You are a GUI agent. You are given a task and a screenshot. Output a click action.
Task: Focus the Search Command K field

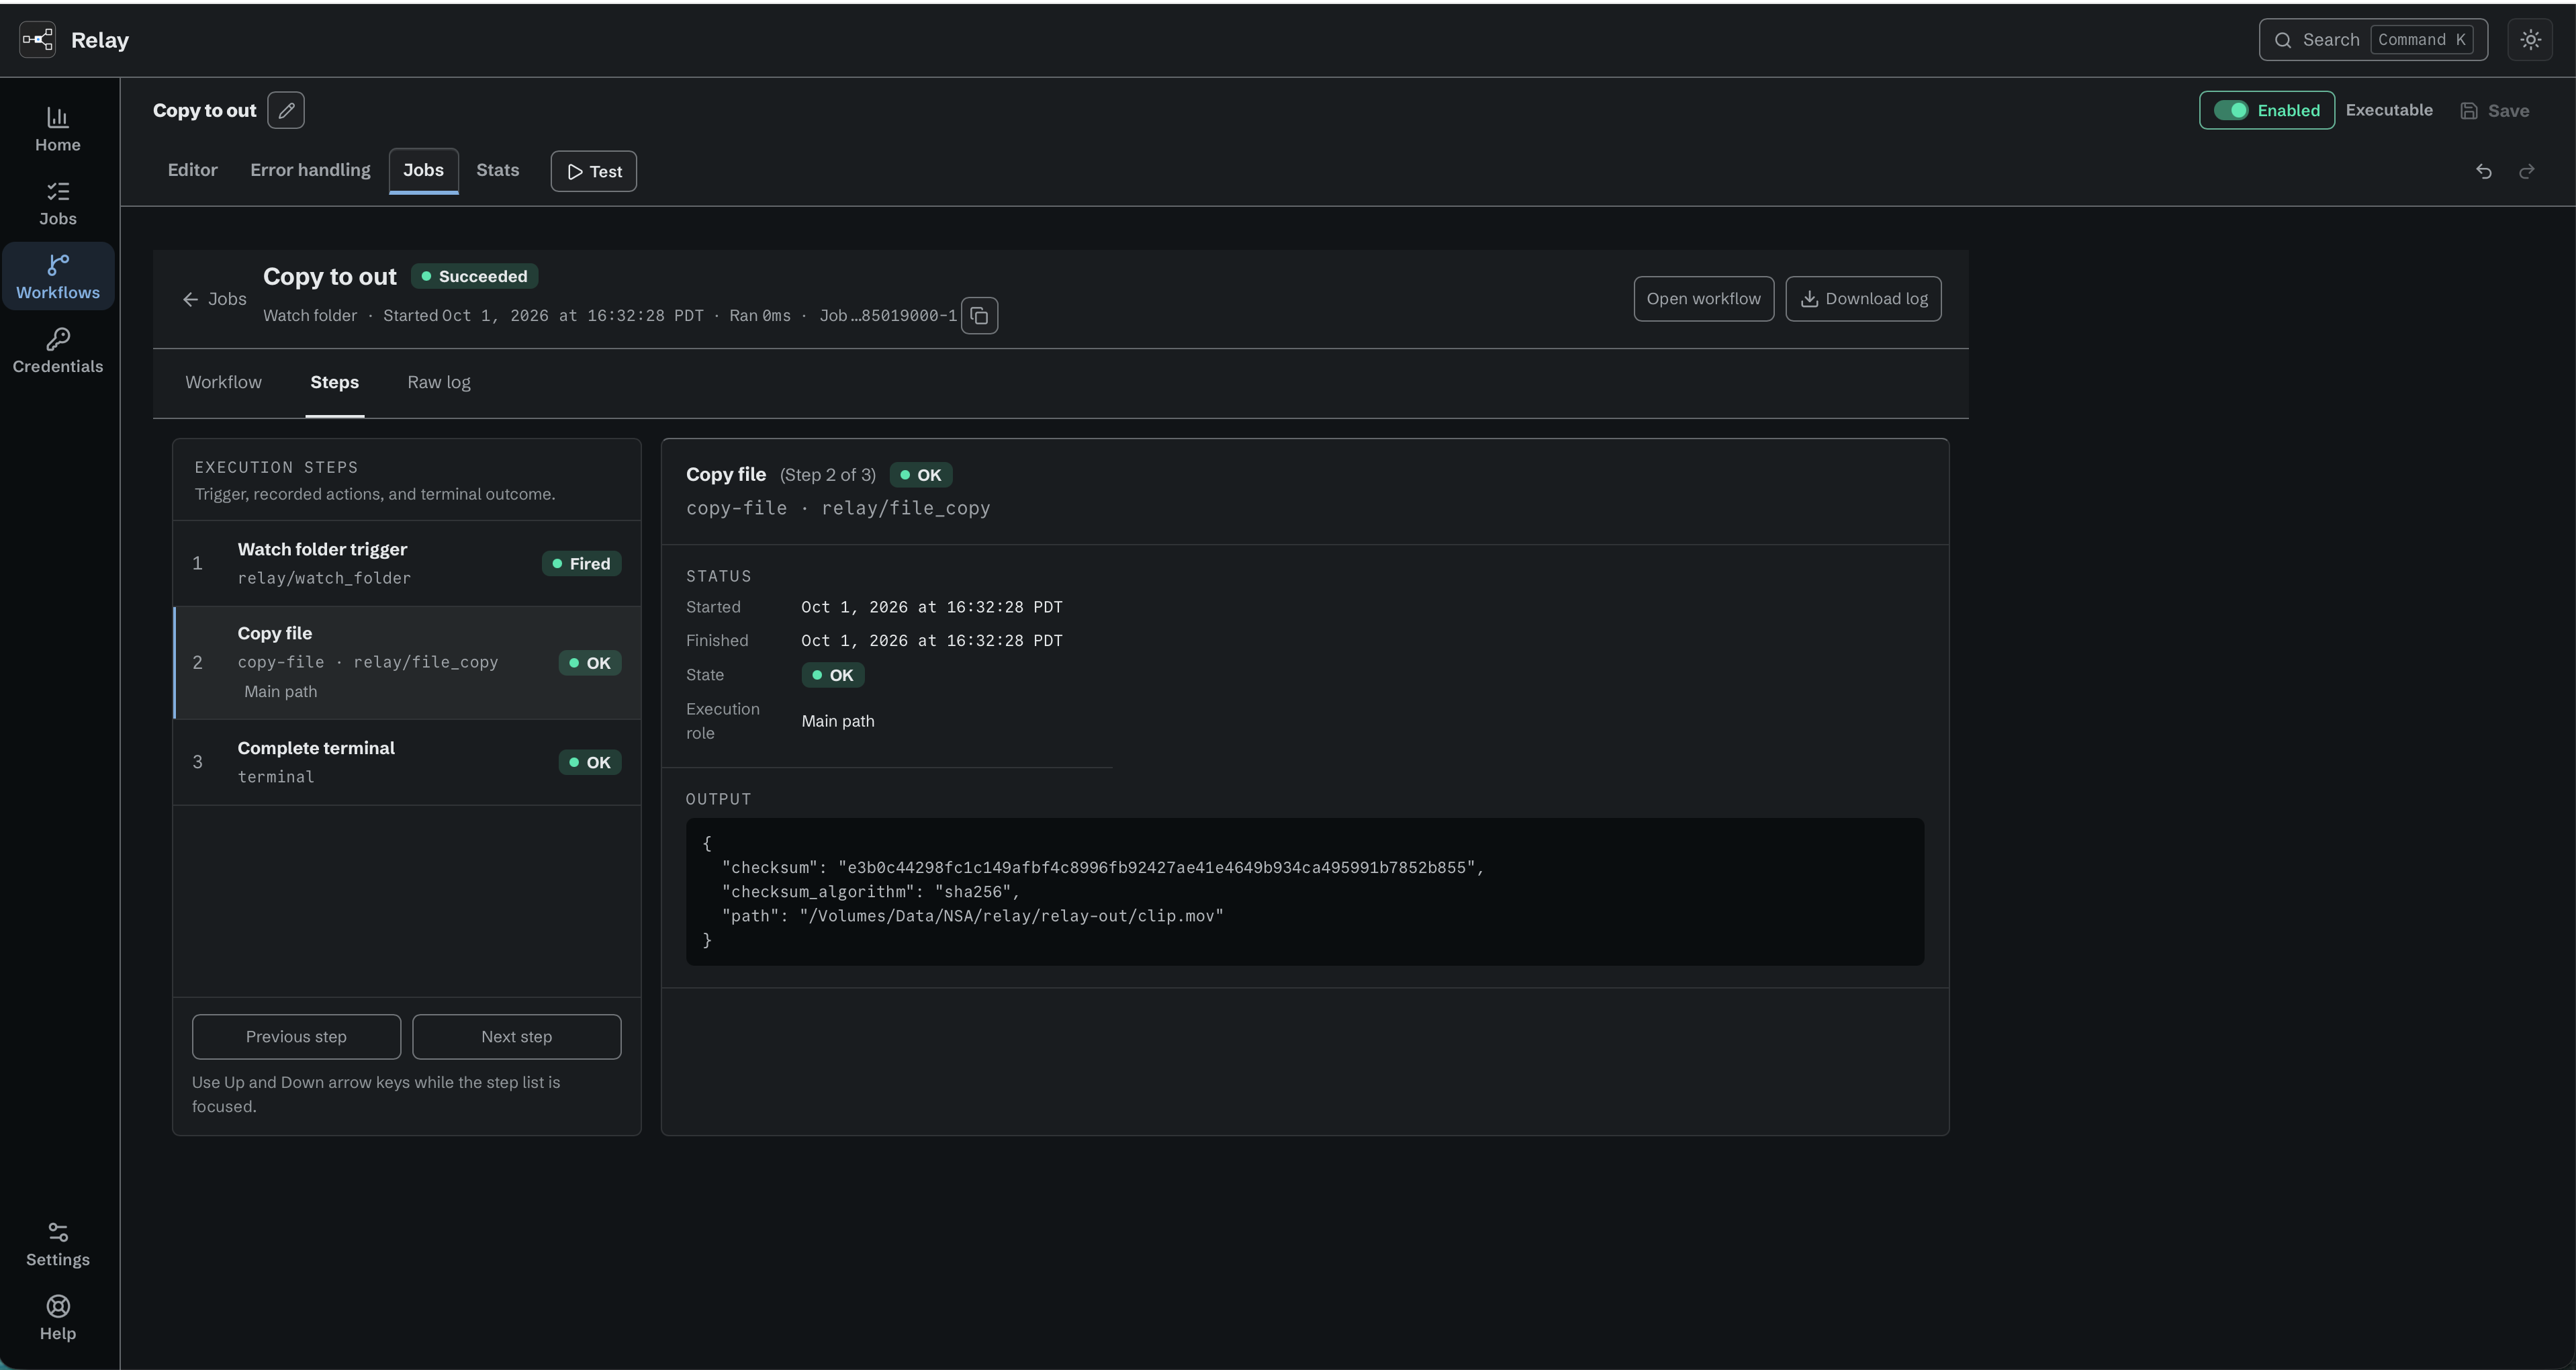pos(2373,40)
